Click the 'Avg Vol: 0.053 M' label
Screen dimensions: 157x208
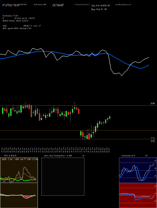(100, 6)
